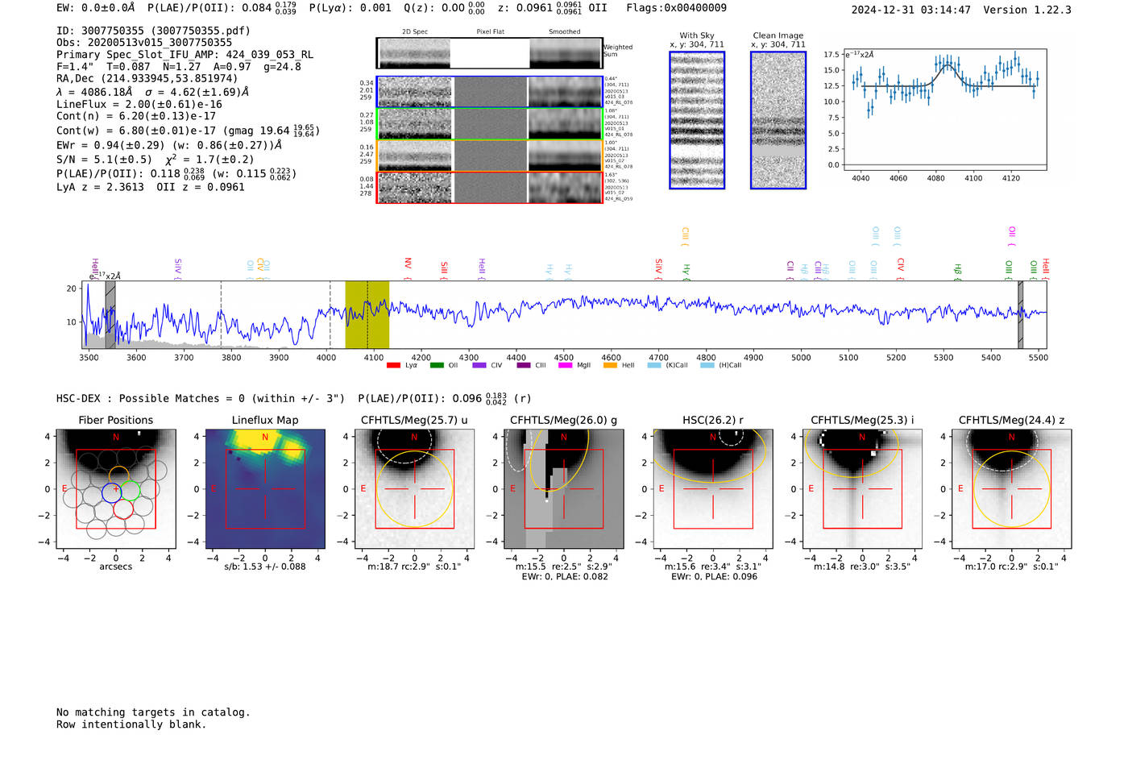
Task: Click the "2D Spec" column header
Action: 415,32
